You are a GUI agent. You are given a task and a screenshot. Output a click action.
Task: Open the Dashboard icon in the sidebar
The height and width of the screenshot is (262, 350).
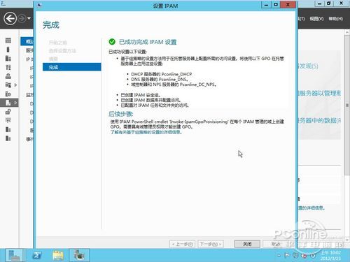(x=8, y=41)
